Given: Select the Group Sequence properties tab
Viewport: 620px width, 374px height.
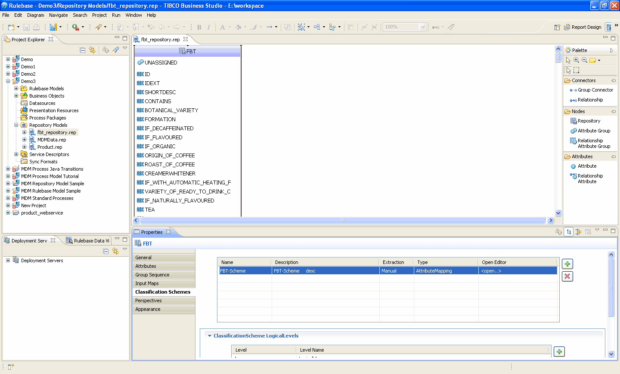Looking at the screenshot, I should click(164, 275).
